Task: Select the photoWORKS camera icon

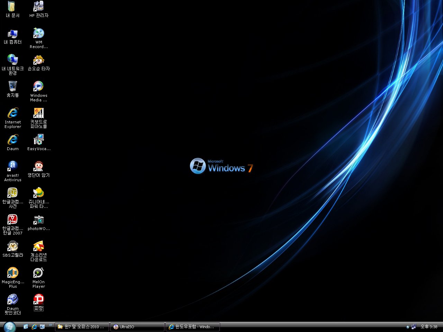Action: [x=39, y=222]
